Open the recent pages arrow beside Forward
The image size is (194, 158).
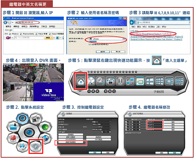13,23
